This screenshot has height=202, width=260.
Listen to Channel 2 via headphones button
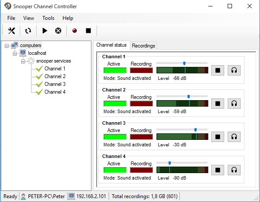coord(234,104)
